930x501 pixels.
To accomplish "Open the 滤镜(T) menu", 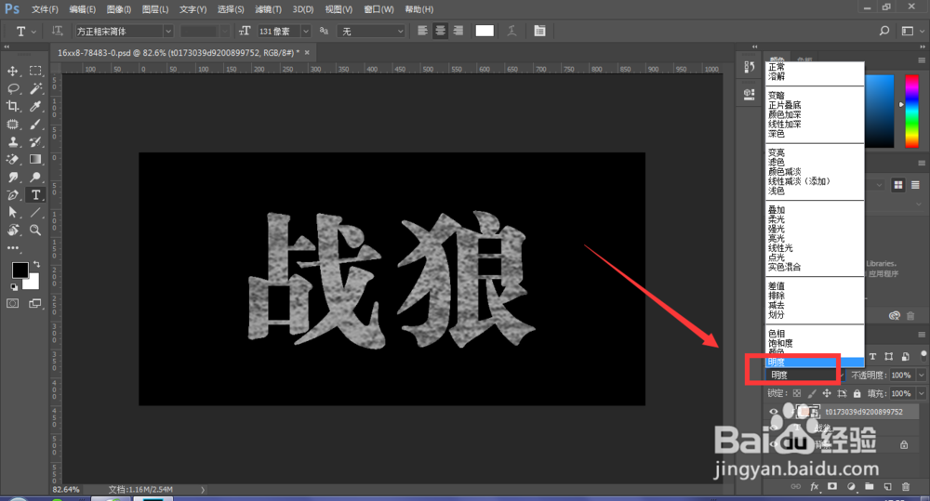I will [268, 9].
